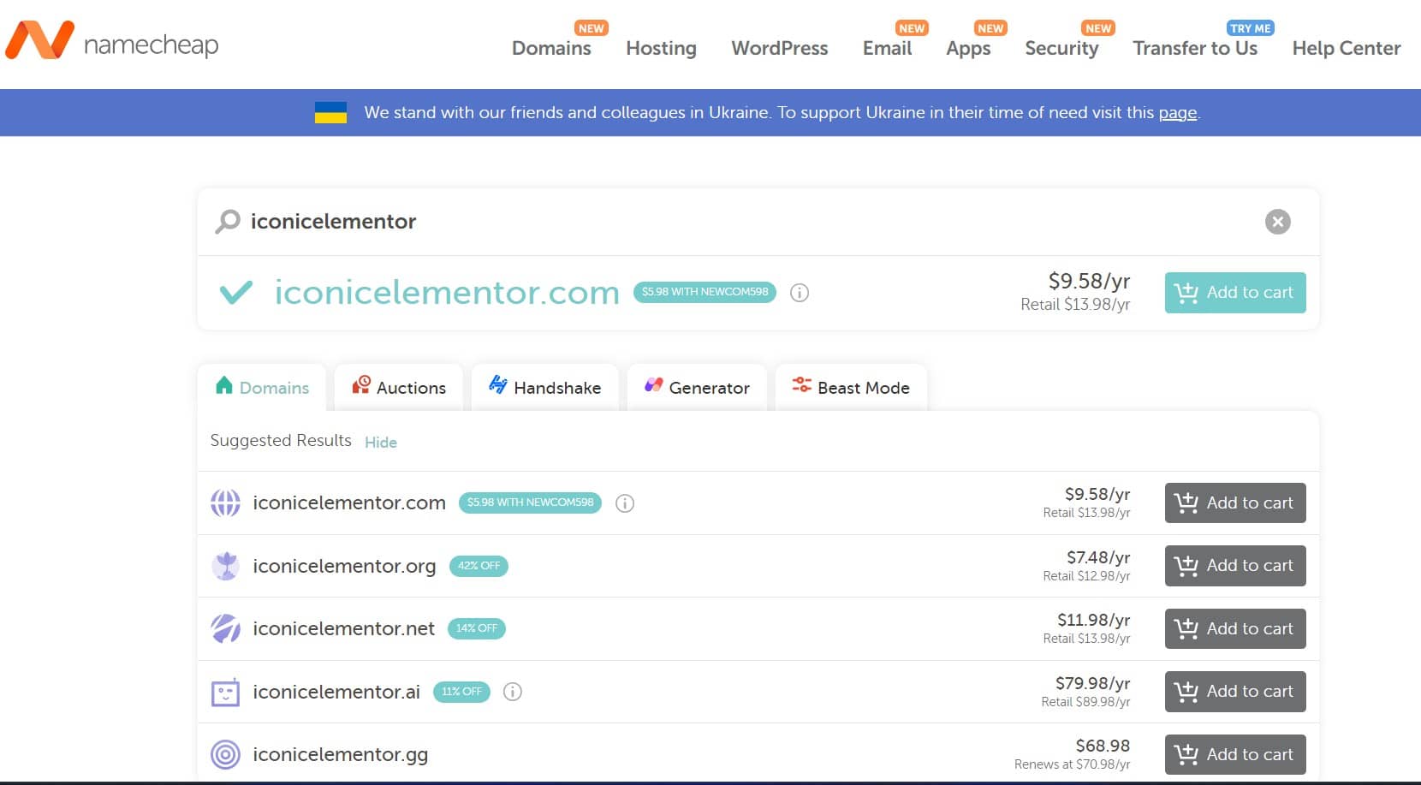This screenshot has width=1421, height=785.
Task: Click the $7.48/yr price
Action: pyautogui.click(x=1098, y=557)
